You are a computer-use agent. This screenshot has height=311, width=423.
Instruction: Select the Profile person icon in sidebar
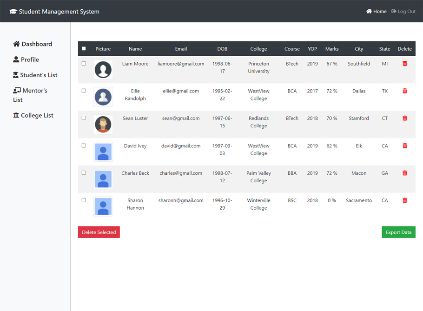15,60
